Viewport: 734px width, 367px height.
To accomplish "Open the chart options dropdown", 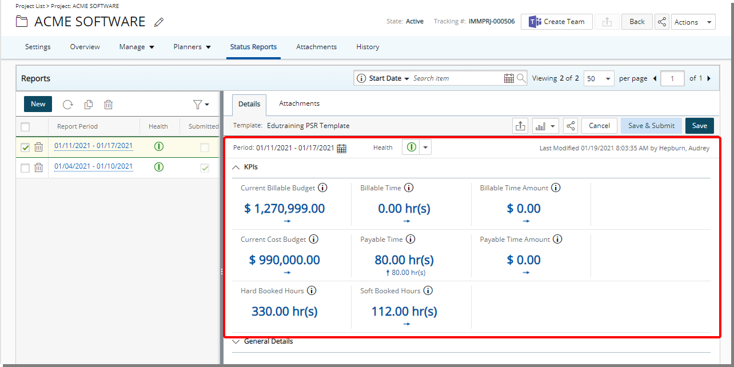I will (545, 126).
